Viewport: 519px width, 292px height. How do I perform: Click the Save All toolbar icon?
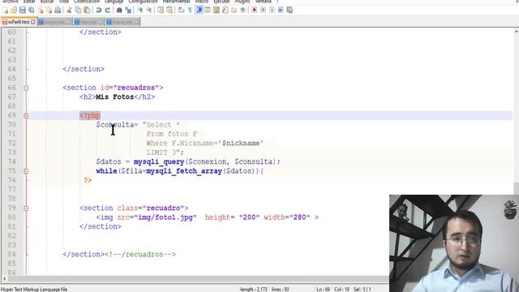(x=32, y=10)
